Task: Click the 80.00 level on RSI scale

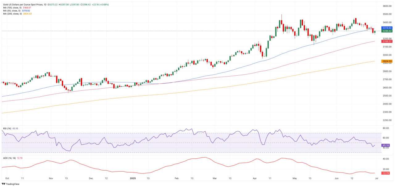Action: (x=385, y=128)
